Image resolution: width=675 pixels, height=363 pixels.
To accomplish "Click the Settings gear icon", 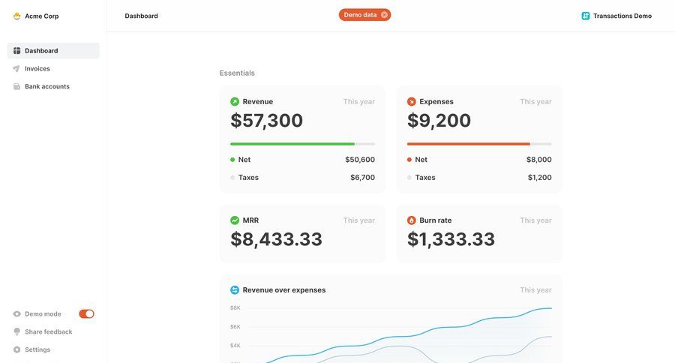I will pyautogui.click(x=16, y=349).
